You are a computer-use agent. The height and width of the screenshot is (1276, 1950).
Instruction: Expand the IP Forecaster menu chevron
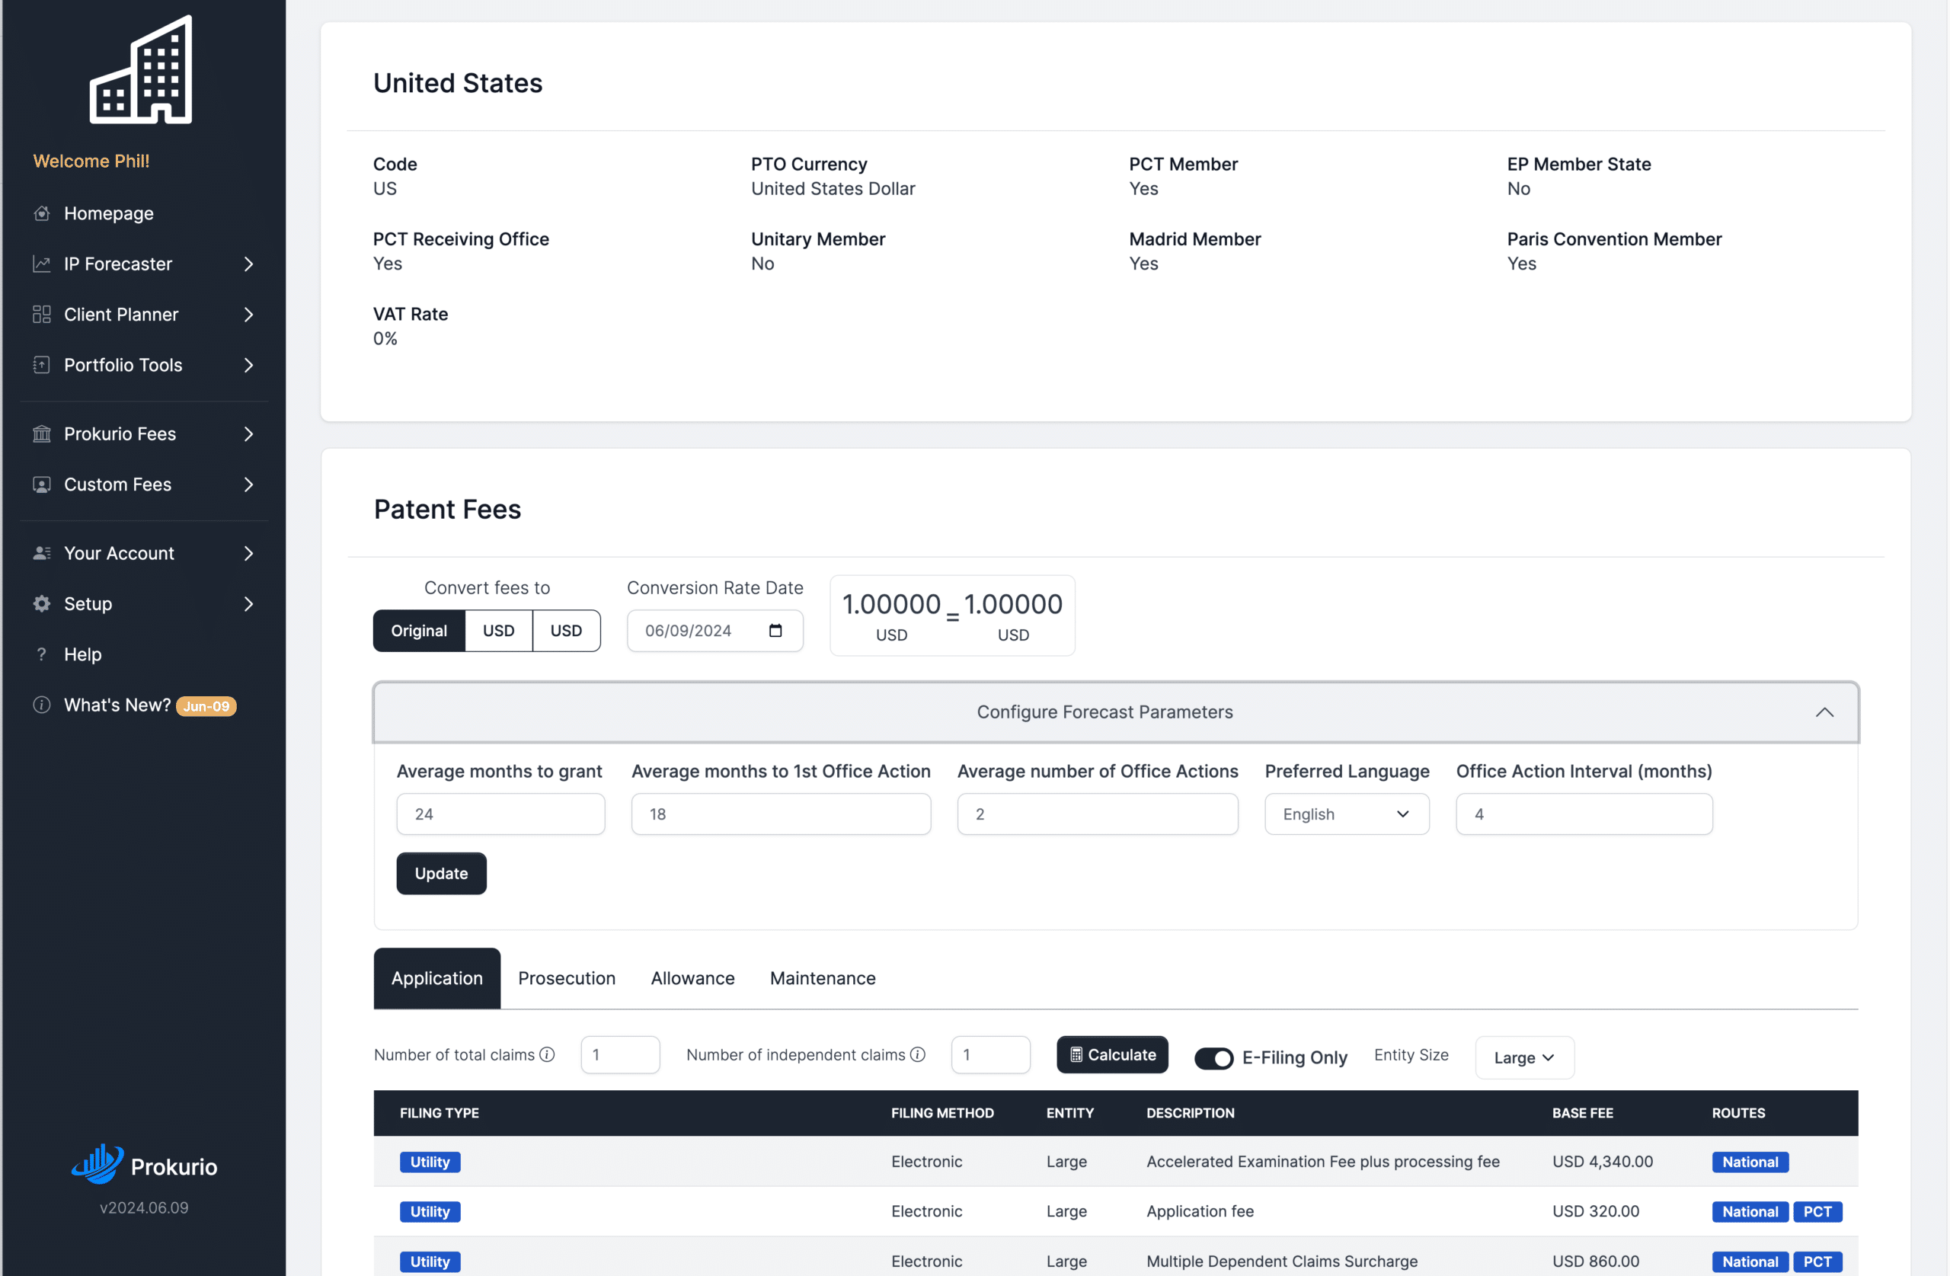coord(248,264)
